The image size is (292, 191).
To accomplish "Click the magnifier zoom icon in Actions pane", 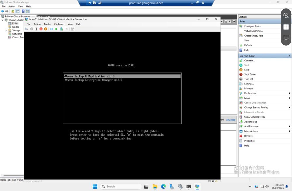I will pos(286,16).
